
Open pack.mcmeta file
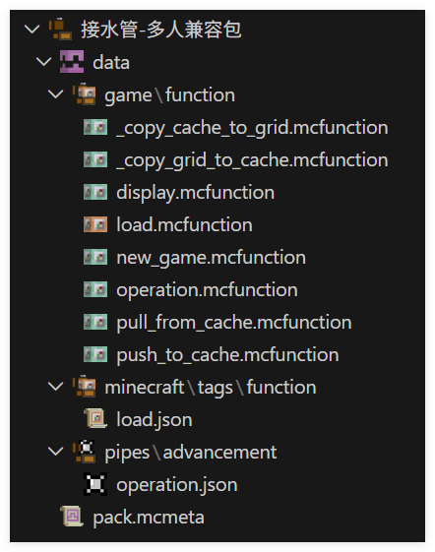pyautogui.click(x=149, y=518)
